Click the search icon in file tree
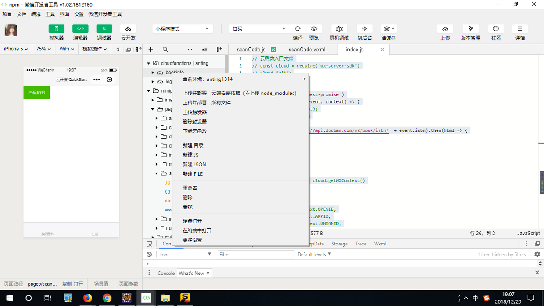The width and height of the screenshot is (544, 306). 165,50
